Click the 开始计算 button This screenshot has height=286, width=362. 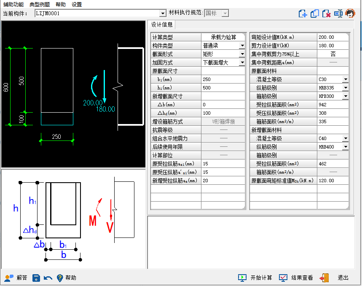coord(255,278)
